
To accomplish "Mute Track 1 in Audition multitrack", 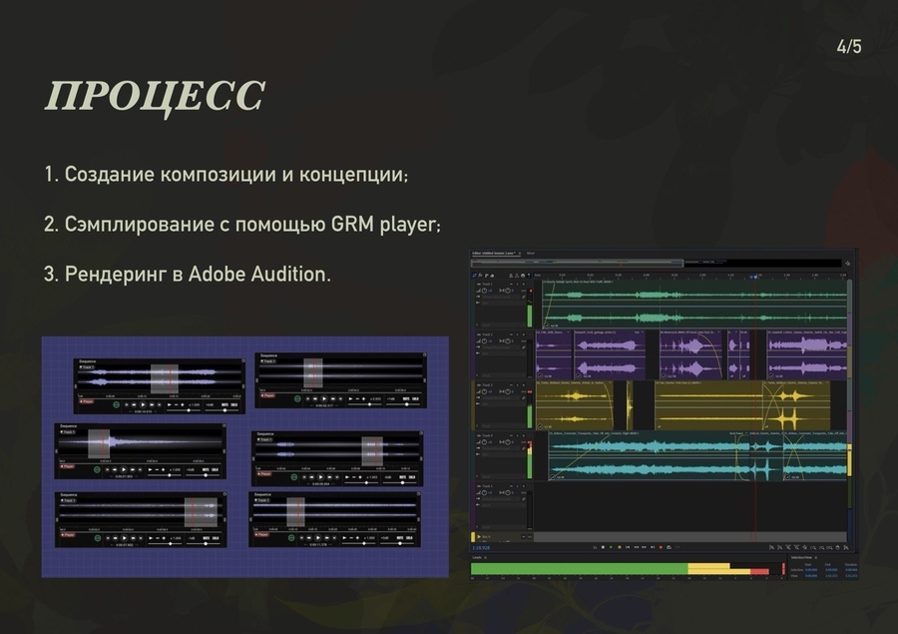I will click(x=512, y=284).
